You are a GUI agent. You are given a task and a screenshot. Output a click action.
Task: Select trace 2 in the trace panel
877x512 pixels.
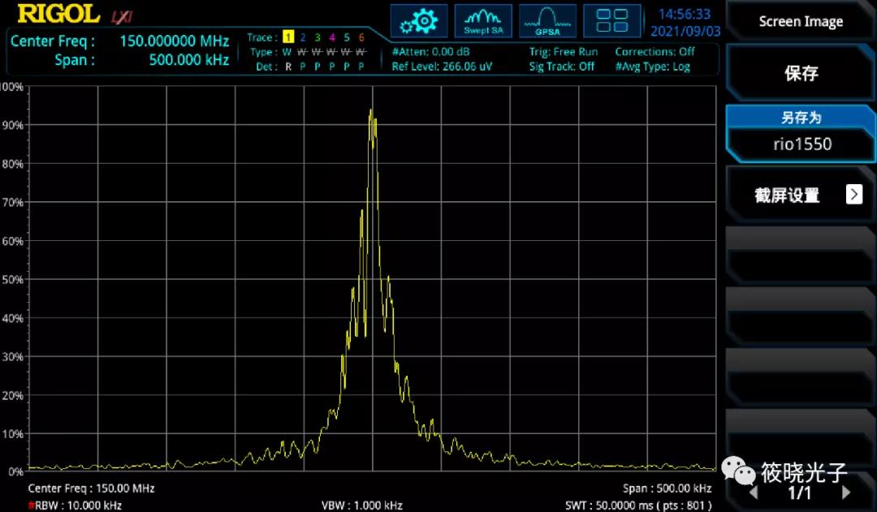click(303, 37)
